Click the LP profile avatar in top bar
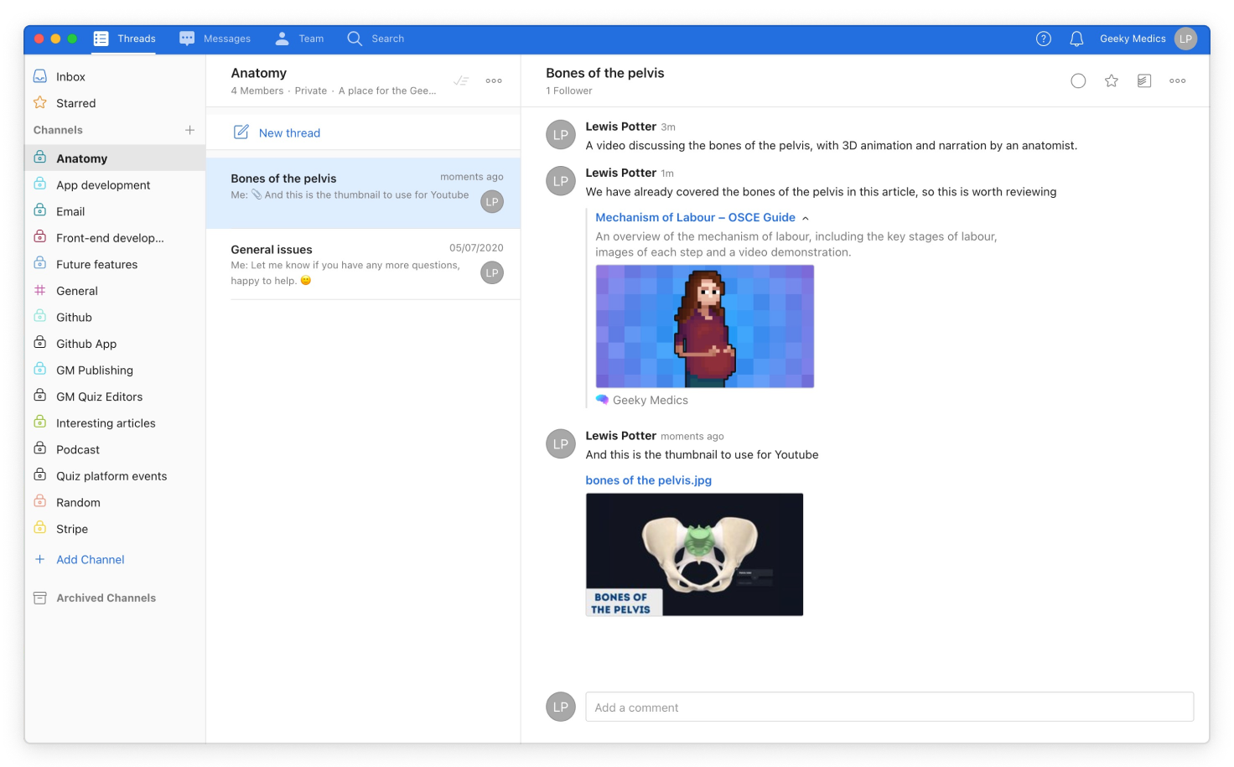Image resolution: width=1234 pixels, height=767 pixels. (1185, 39)
